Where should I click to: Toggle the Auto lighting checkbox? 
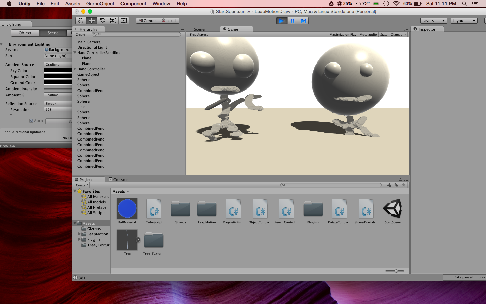pyautogui.click(x=31, y=121)
